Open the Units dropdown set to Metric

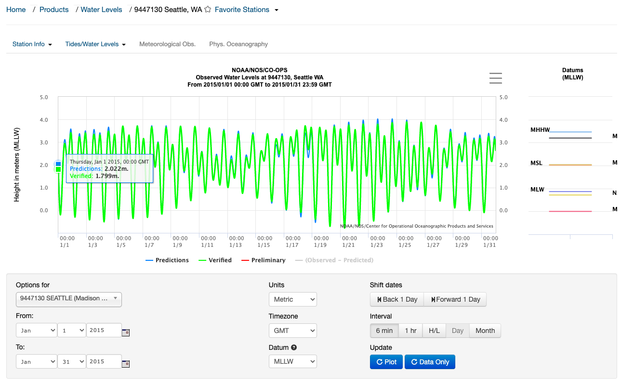point(292,299)
